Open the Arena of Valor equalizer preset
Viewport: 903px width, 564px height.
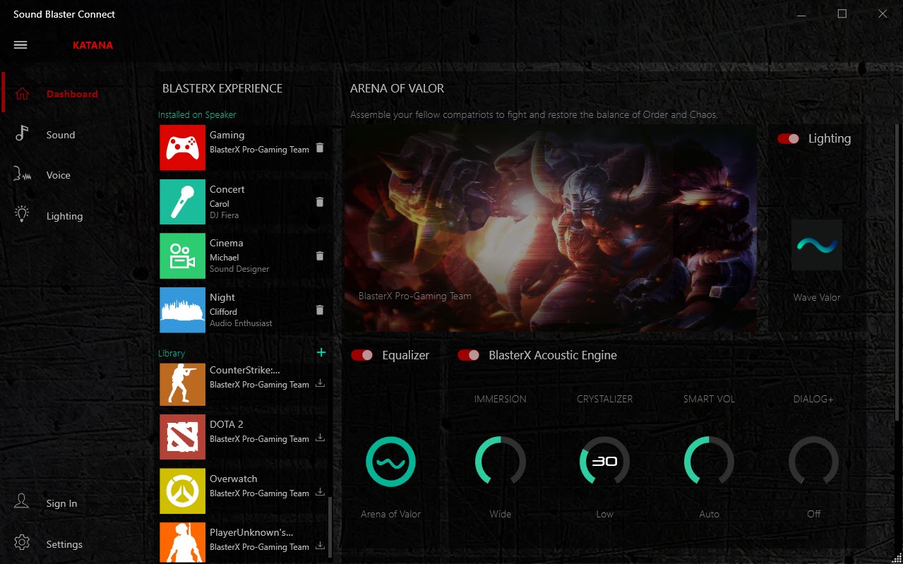tap(390, 462)
